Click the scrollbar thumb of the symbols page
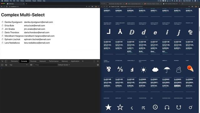The image size is (200, 113). (x=199, y=29)
